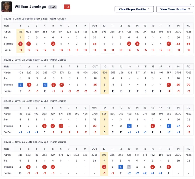Select Round 4 course title header
The height and width of the screenshot is (179, 195).
[x=35, y=142]
